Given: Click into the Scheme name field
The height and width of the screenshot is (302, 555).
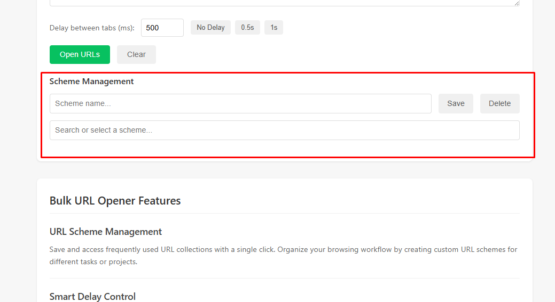Looking at the screenshot, I should 241,103.
